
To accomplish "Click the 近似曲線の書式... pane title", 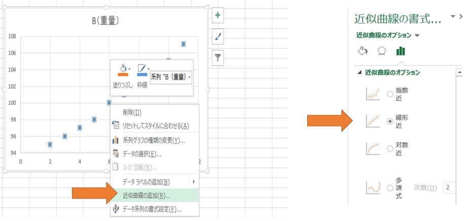I will click(x=398, y=19).
